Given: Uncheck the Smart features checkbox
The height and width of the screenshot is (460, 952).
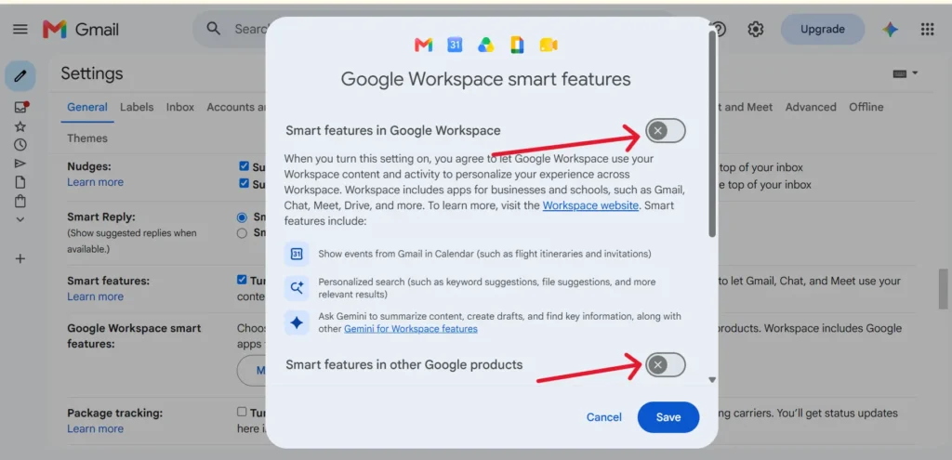Looking at the screenshot, I should tap(242, 280).
